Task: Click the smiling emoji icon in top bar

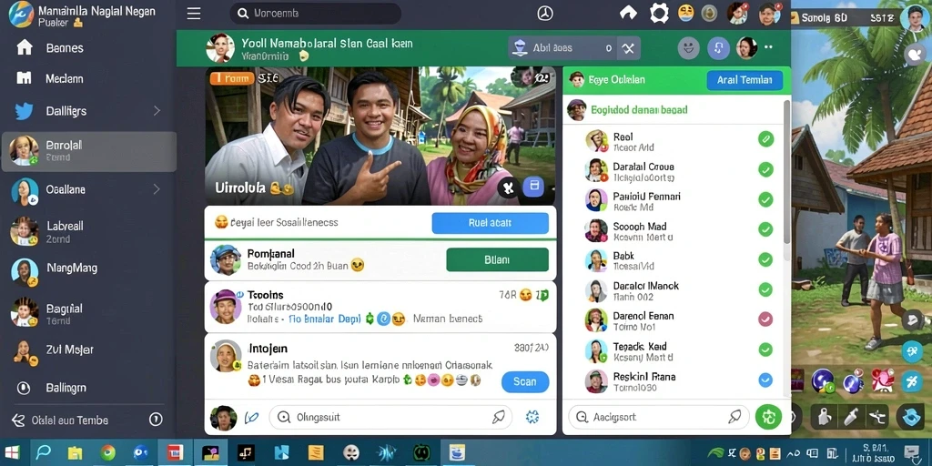Action: pyautogui.click(x=686, y=13)
